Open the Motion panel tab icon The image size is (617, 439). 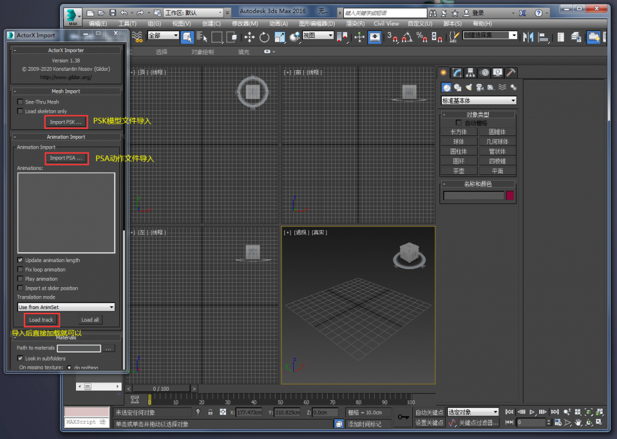(485, 73)
